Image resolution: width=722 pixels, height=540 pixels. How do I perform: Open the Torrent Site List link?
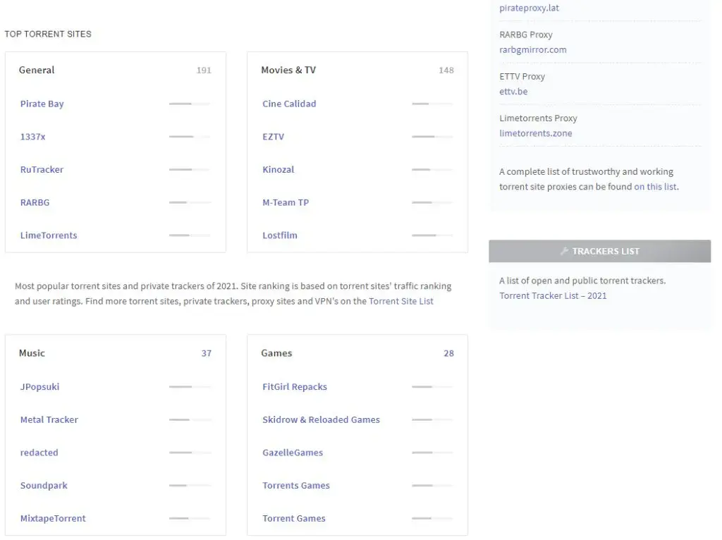[401, 301]
